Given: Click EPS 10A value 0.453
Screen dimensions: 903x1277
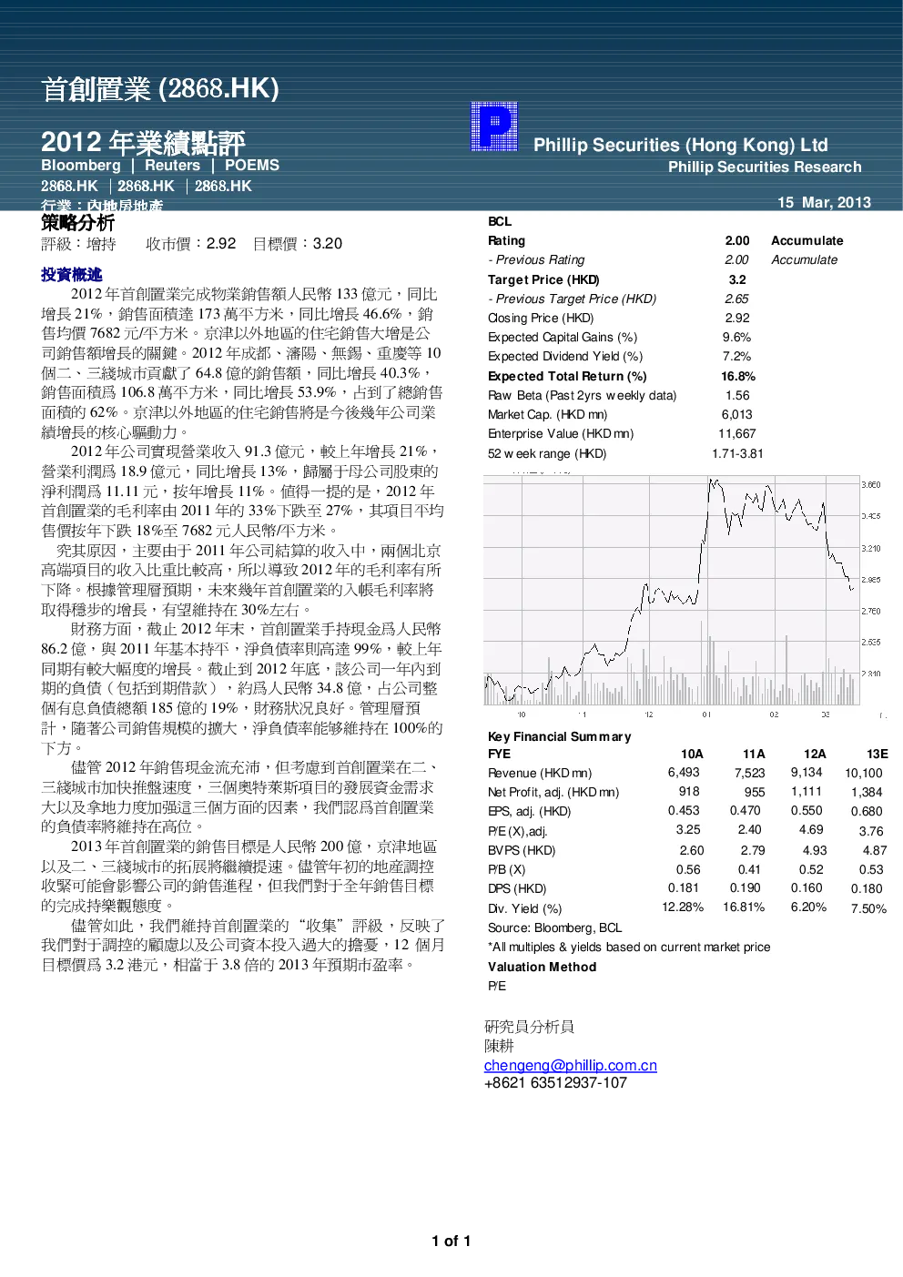Looking at the screenshot, I should pos(684,811).
